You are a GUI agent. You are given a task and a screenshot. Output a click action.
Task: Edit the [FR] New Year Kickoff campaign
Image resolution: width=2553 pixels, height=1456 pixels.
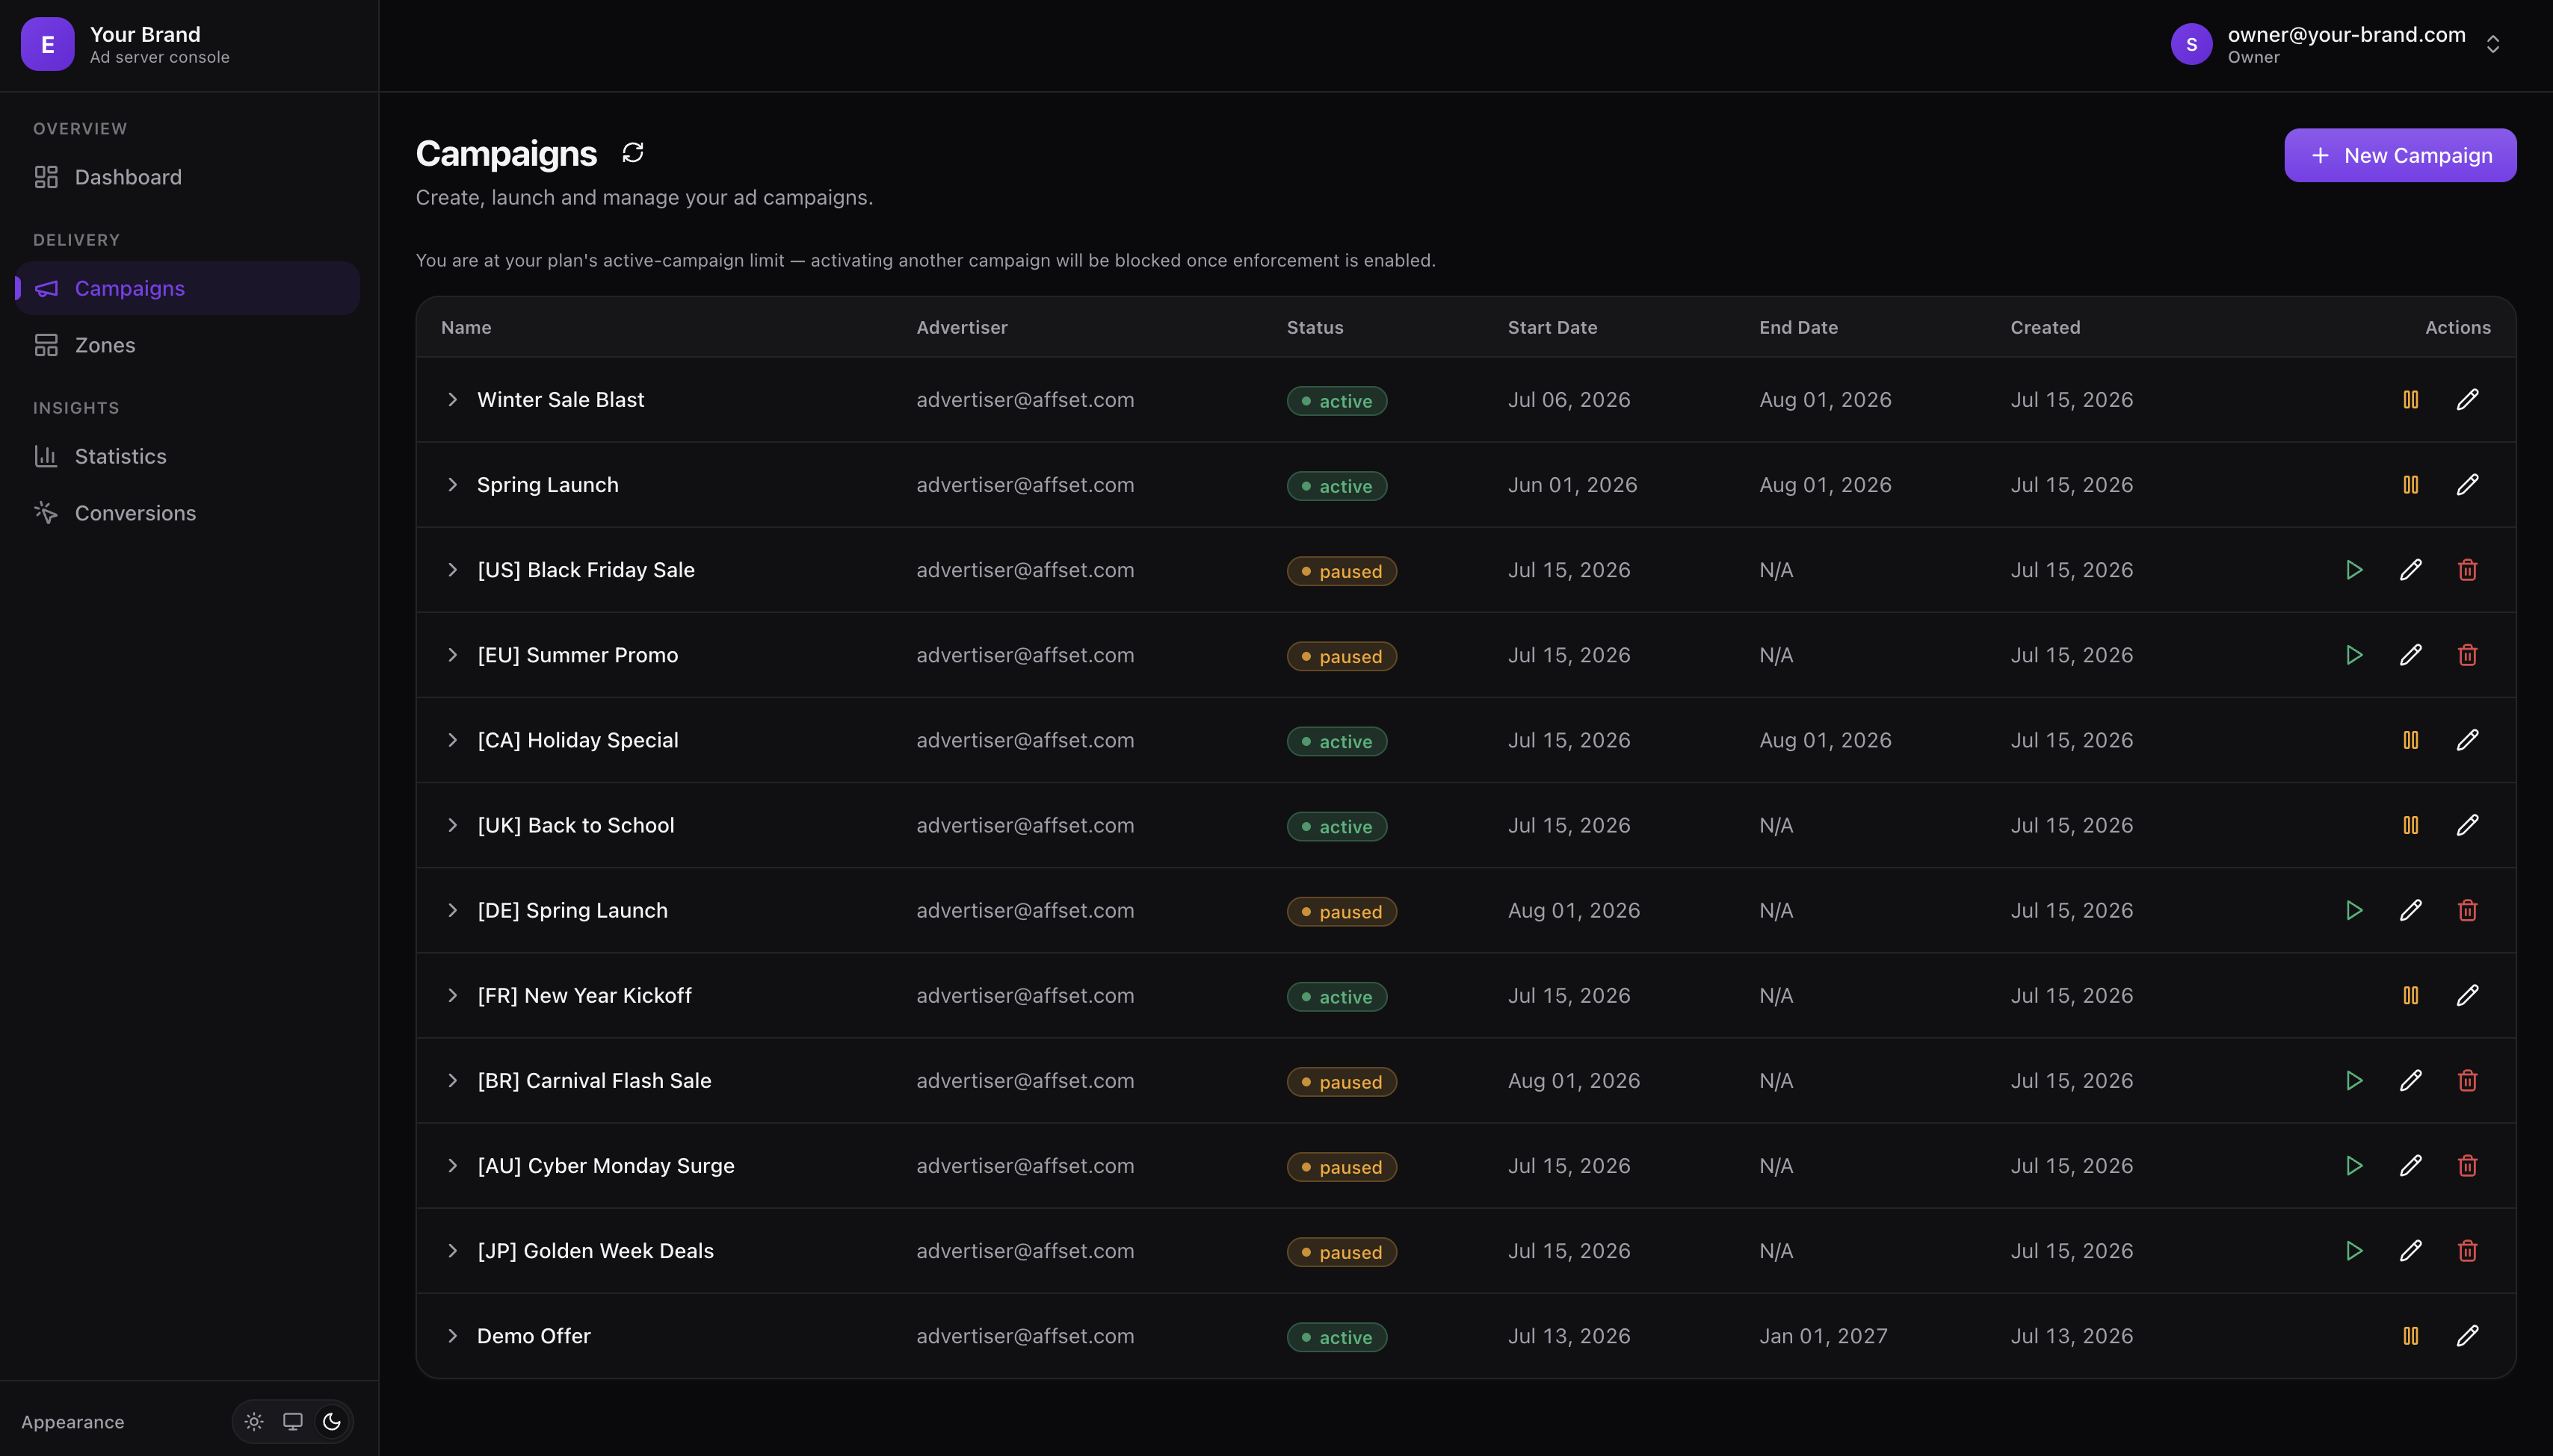(2468, 995)
